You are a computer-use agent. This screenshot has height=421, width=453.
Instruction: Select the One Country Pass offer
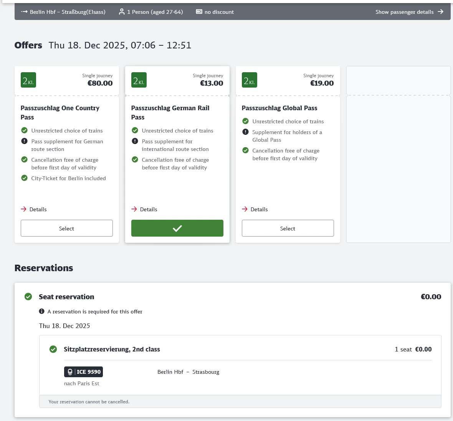click(67, 228)
